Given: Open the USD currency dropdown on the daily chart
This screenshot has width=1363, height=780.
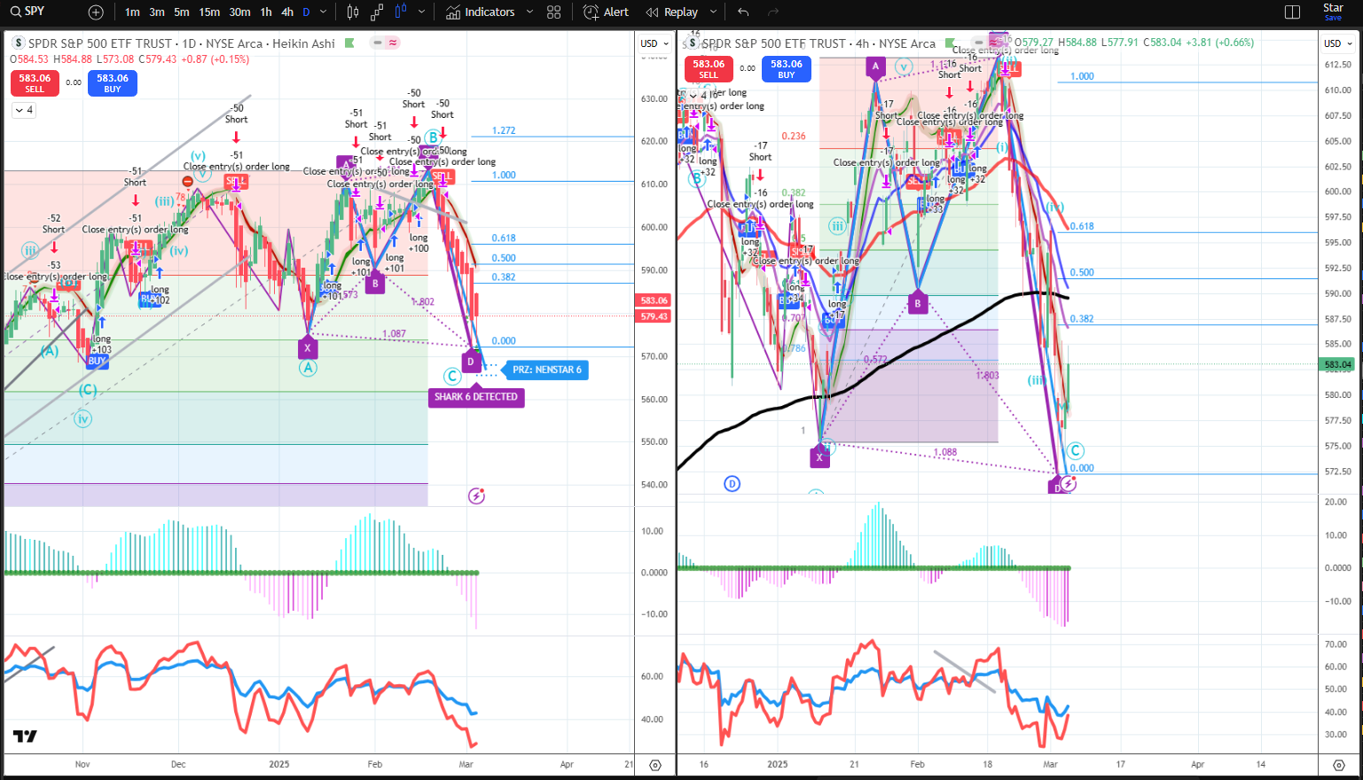Looking at the screenshot, I should (654, 43).
